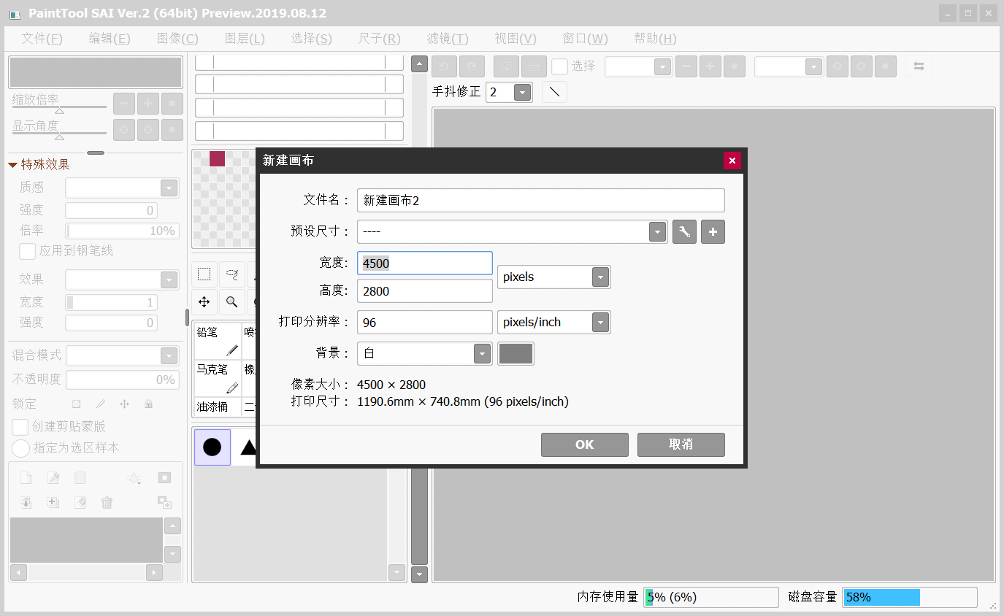Open the 背景 dropdown showing 白
This screenshot has height=616, width=1004.
pyautogui.click(x=482, y=353)
